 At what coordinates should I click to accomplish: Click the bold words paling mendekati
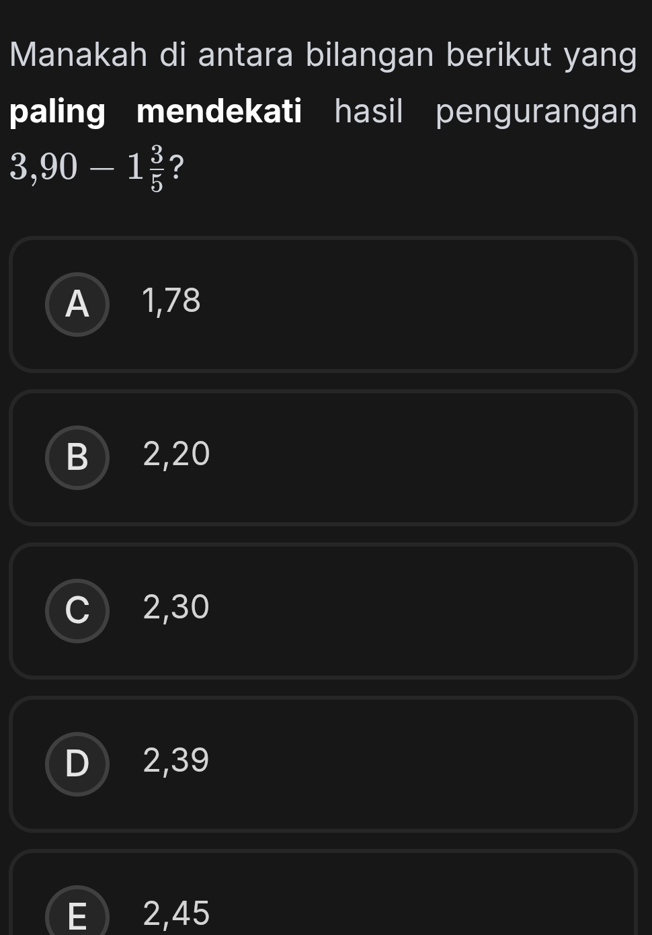tap(156, 112)
